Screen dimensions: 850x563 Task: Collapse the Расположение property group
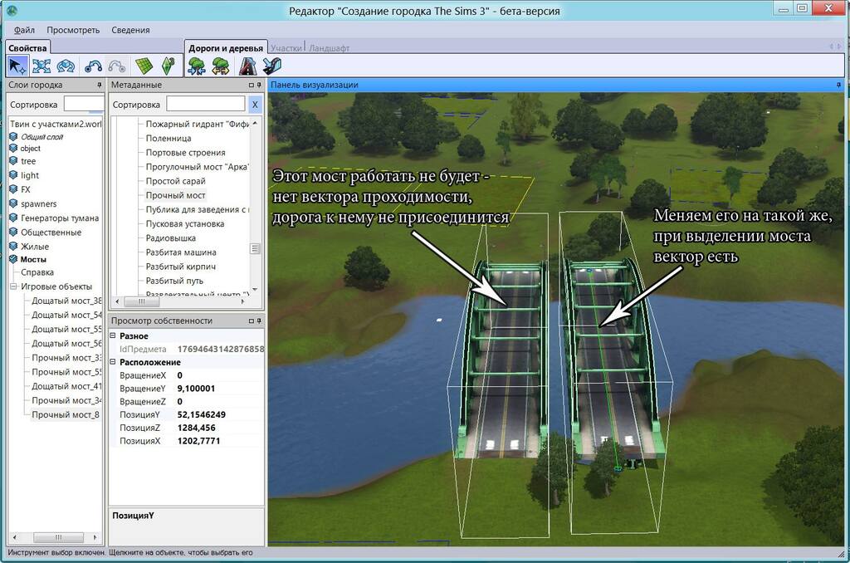114,363
